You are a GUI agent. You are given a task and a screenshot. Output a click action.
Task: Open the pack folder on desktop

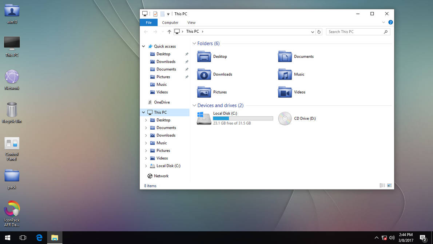pyautogui.click(x=12, y=179)
